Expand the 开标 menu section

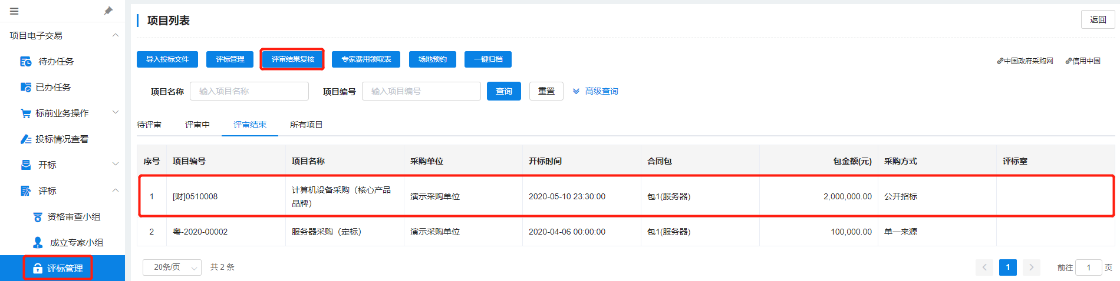click(47, 165)
